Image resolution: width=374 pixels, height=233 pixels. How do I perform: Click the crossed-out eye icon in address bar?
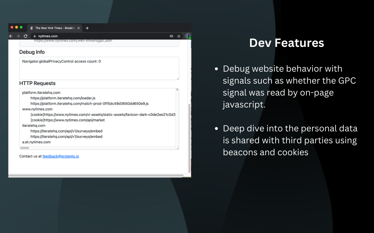coord(172,36)
